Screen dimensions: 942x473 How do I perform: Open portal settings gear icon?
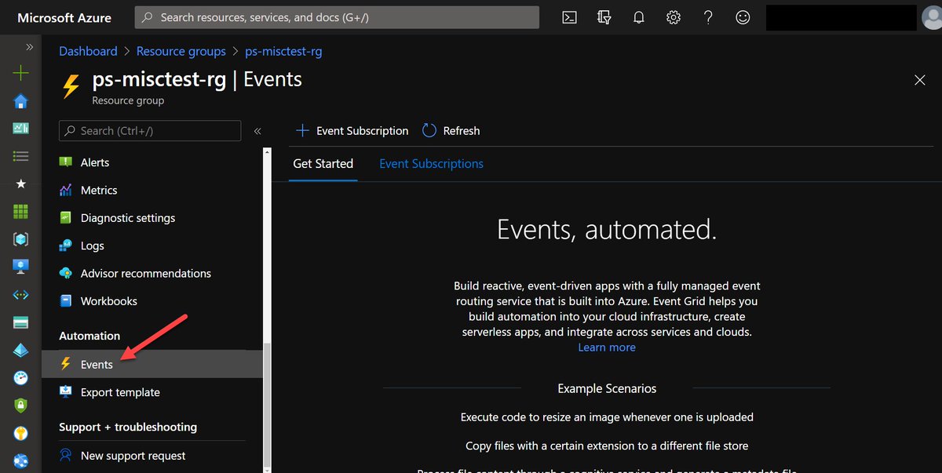coord(673,17)
